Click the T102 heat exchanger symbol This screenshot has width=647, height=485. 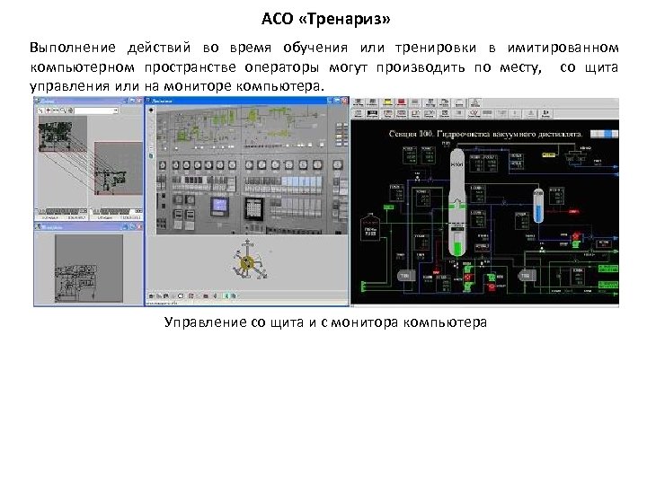click(x=527, y=276)
